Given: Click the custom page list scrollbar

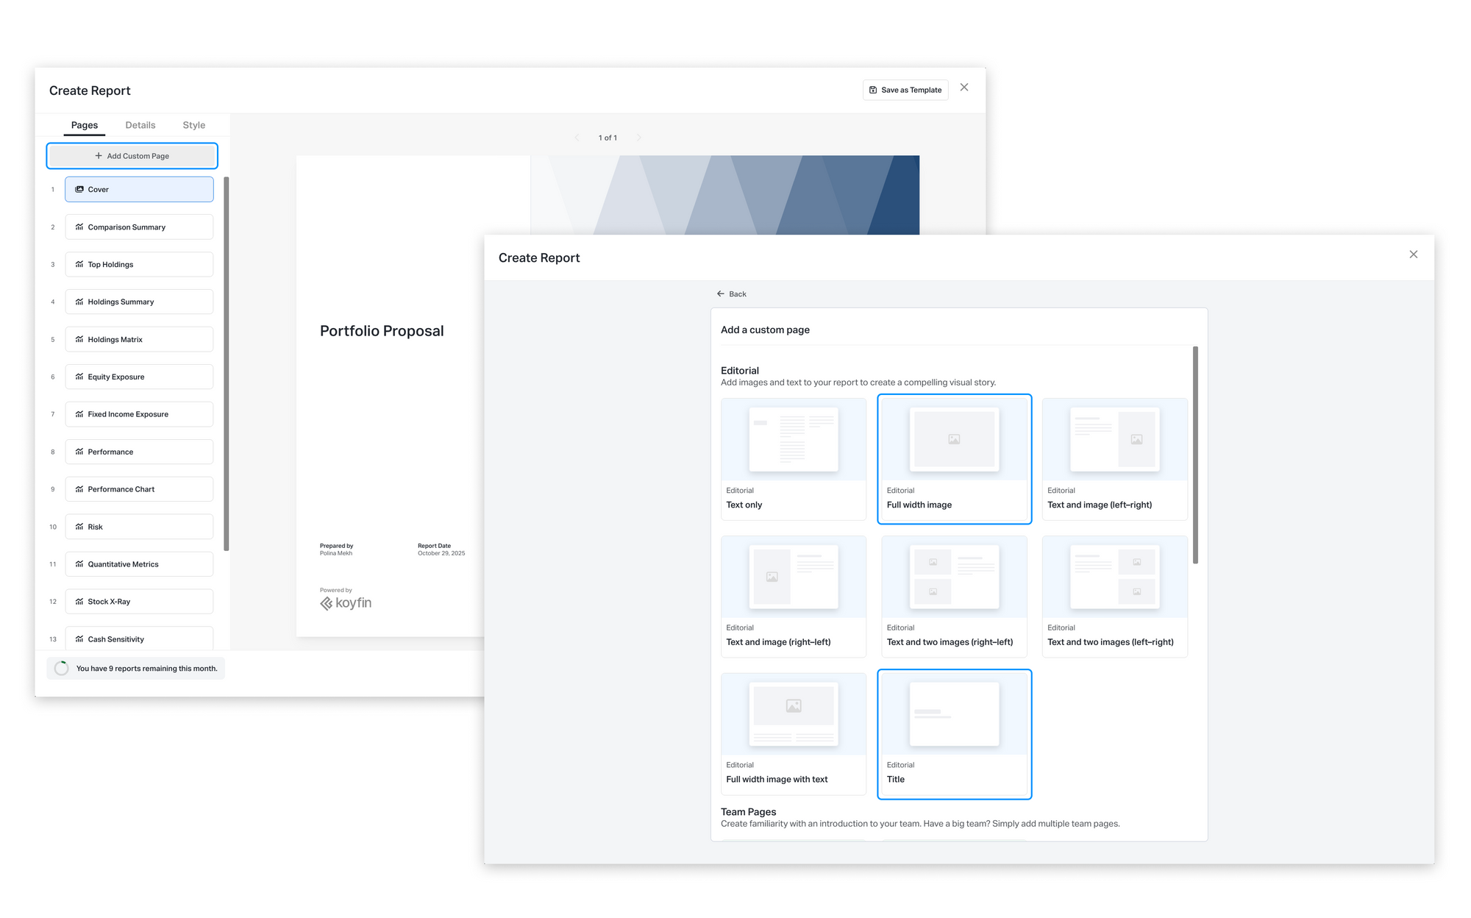Looking at the screenshot, I should 1195,456.
